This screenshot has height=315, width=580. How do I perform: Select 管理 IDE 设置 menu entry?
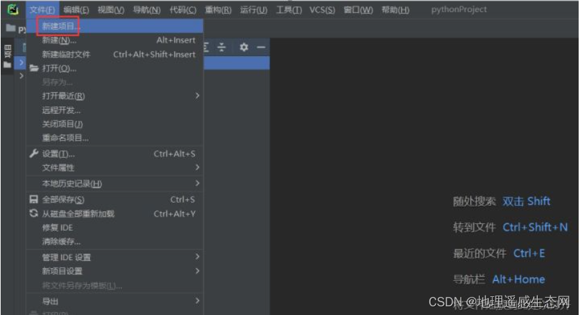[x=115, y=257]
